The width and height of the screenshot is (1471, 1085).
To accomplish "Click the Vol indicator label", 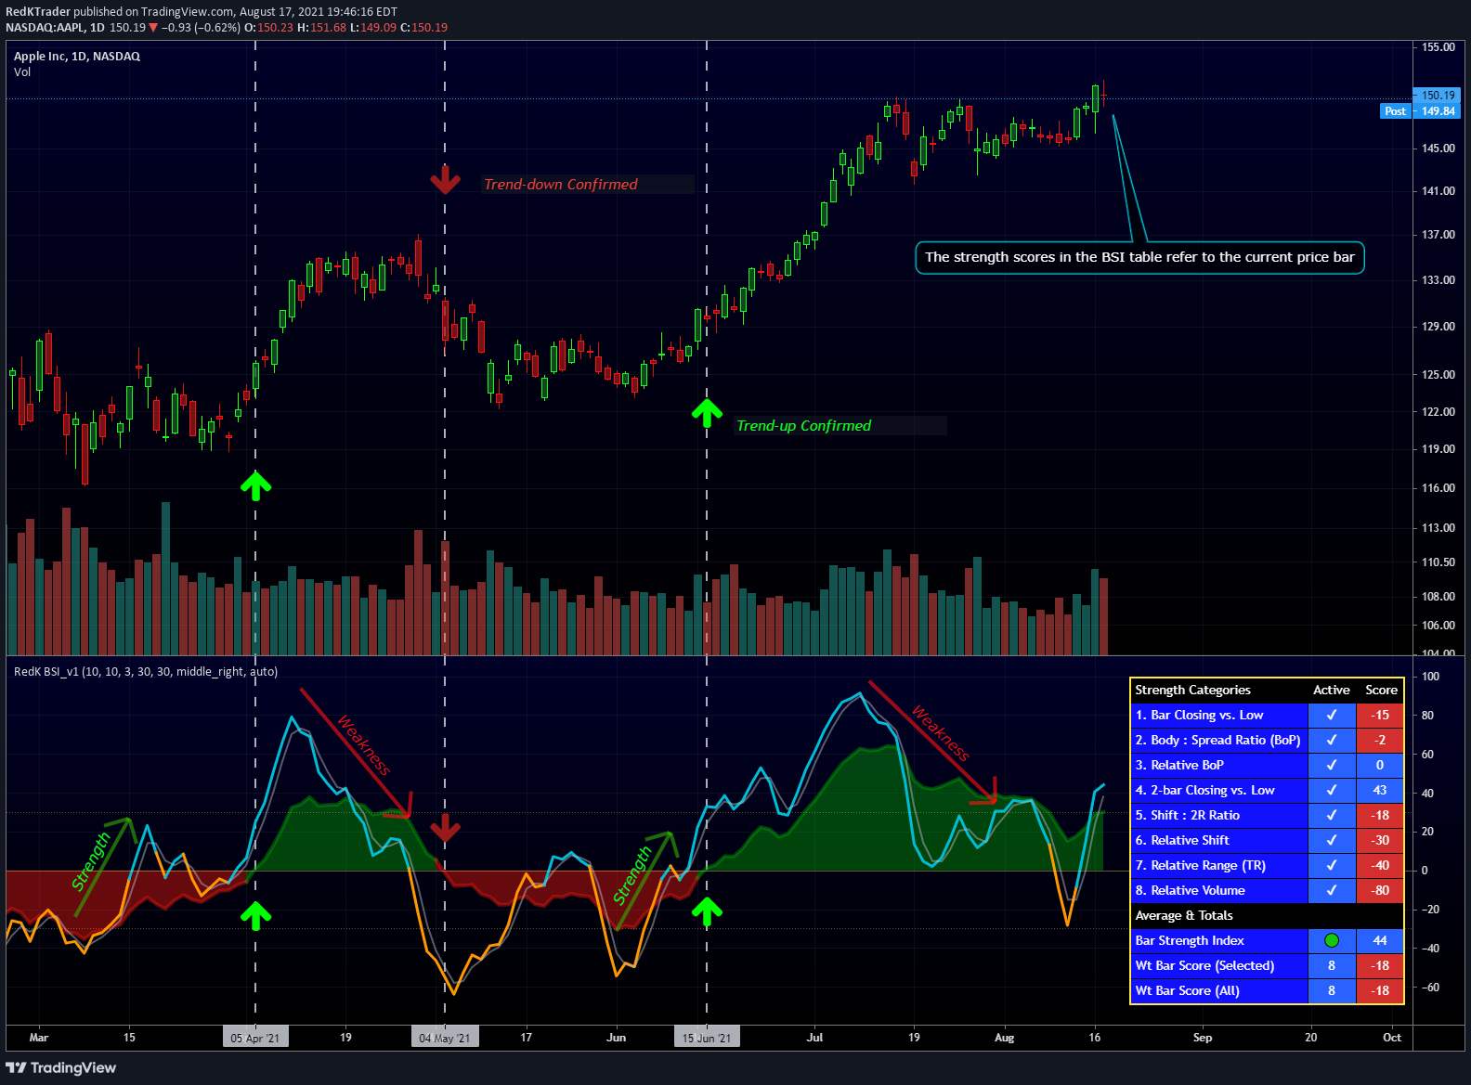I will point(22,72).
